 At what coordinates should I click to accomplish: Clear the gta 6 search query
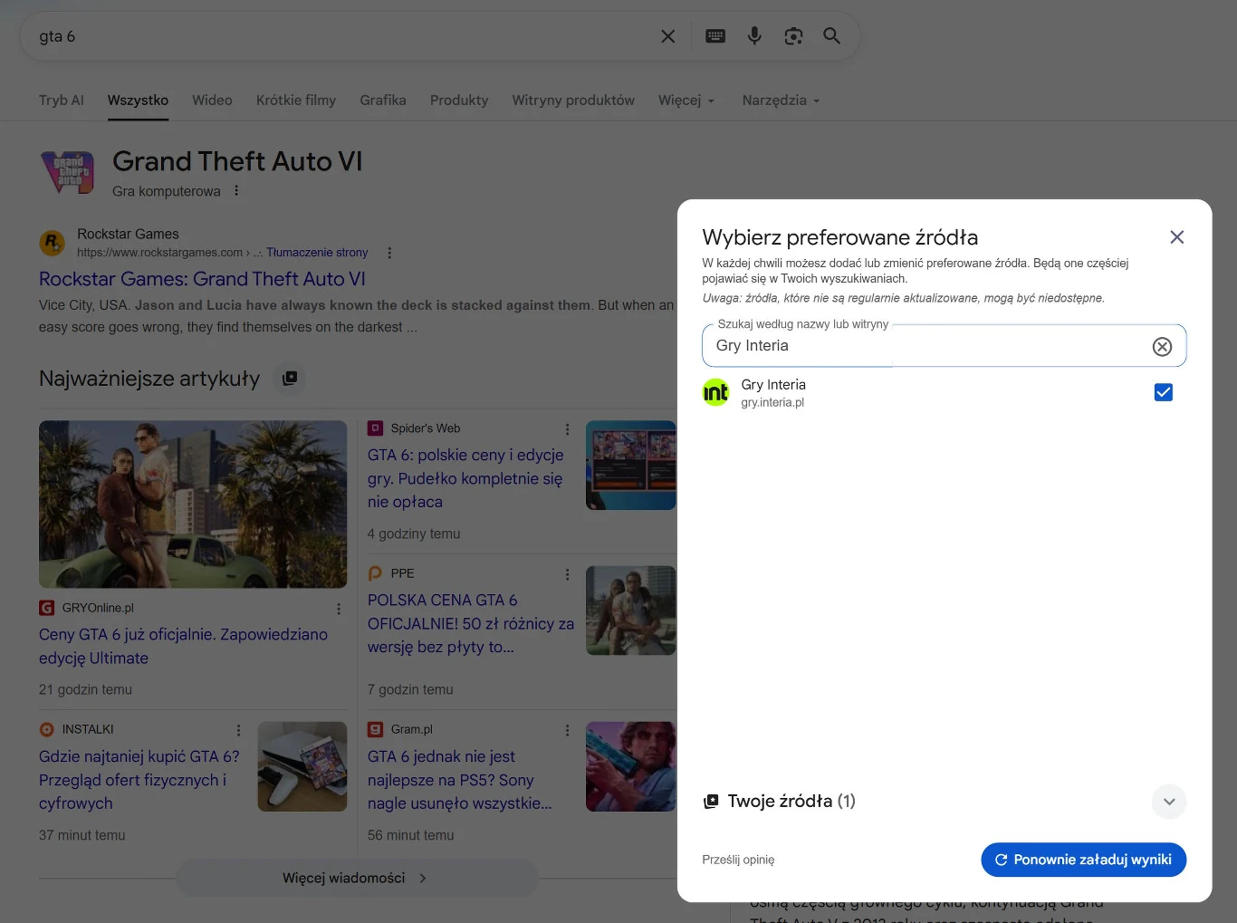tap(667, 36)
